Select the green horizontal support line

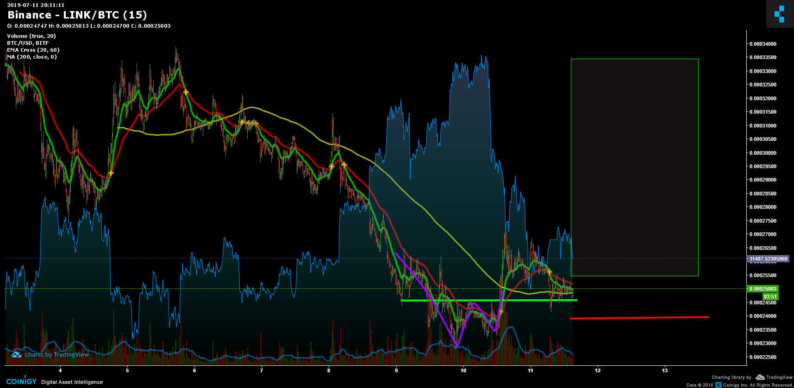tap(489, 301)
